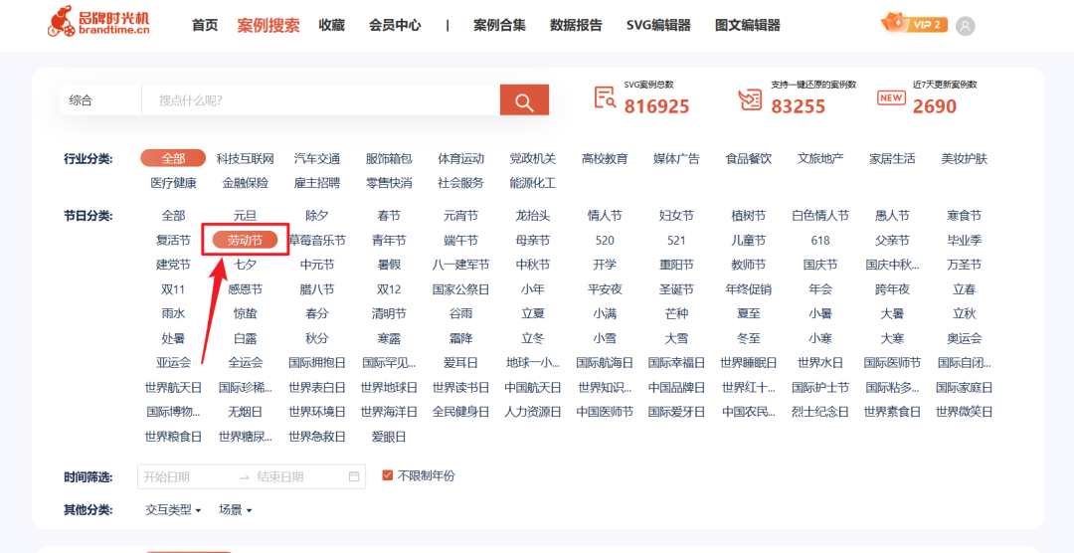Click the 结束日期 end date field
Image resolution: width=1074 pixels, height=553 pixels.
(x=280, y=476)
